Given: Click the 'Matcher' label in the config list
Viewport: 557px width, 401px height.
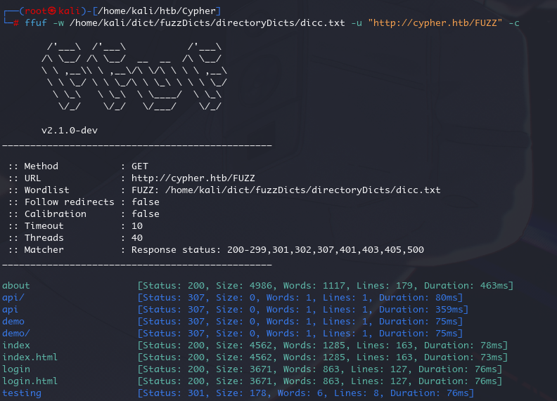Looking at the screenshot, I should 44,250.
